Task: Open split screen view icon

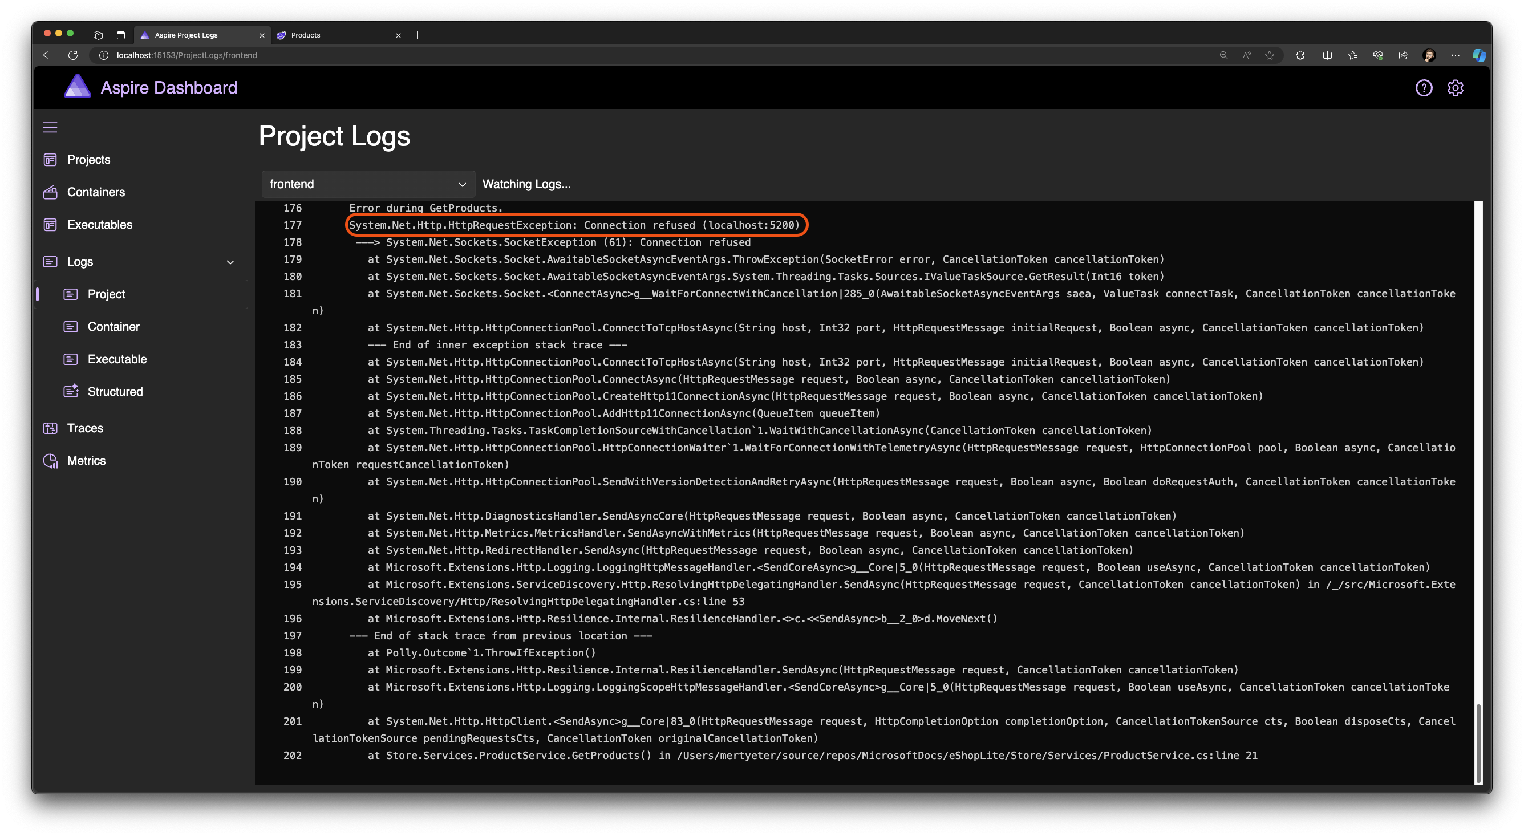Action: (1328, 55)
